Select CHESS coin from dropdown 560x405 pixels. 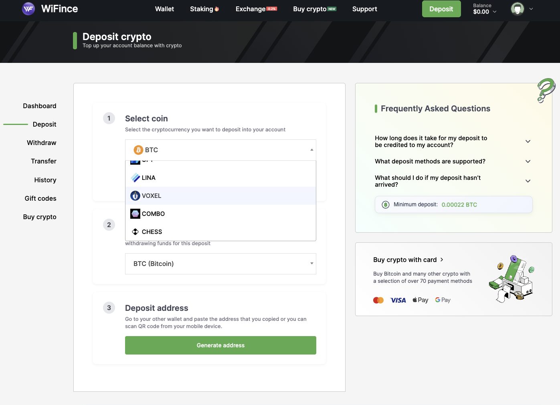(x=152, y=232)
